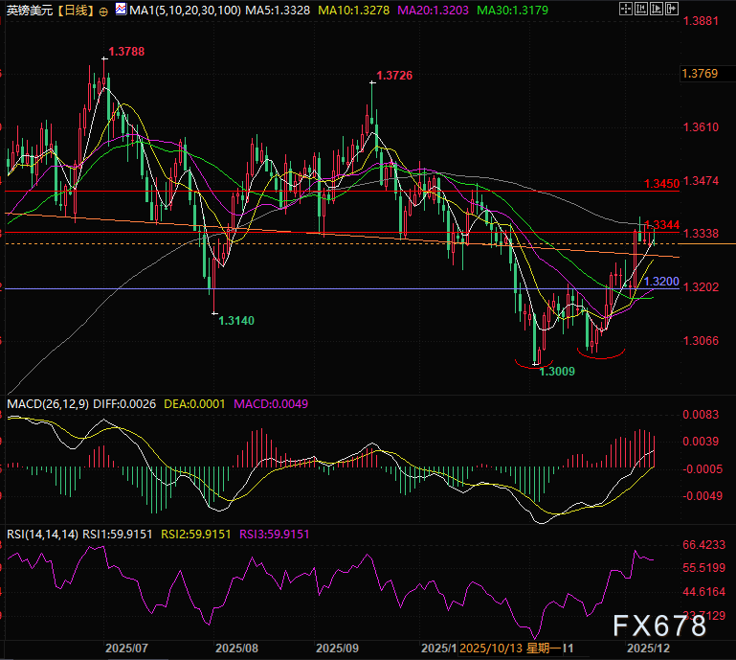Image resolution: width=736 pixels, height=660 pixels.
Task: Click the 1.3009 low price marker
Action: pos(557,371)
